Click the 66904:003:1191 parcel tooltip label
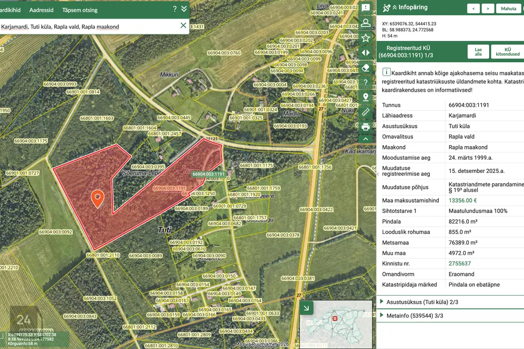The height and width of the screenshot is (349, 524). tap(209, 174)
